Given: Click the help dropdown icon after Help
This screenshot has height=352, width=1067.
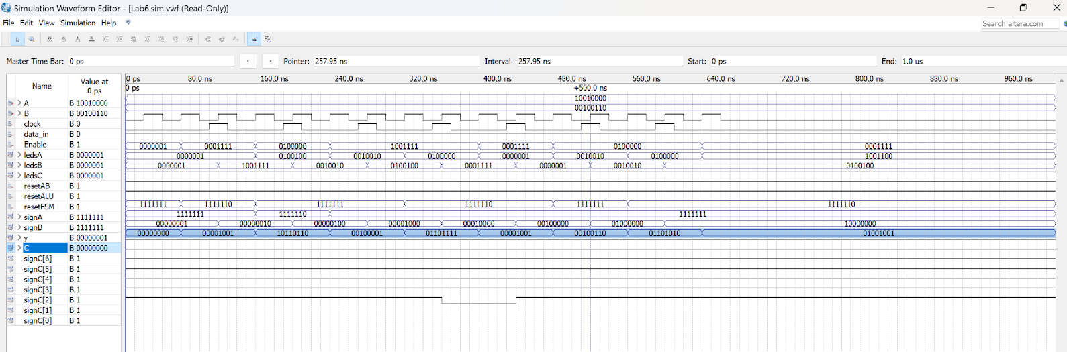Looking at the screenshot, I should [x=128, y=23].
